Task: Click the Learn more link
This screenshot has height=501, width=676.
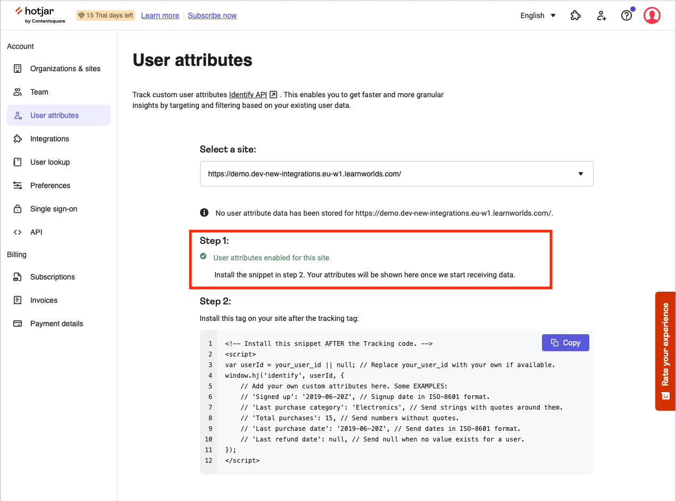Action: (x=160, y=15)
